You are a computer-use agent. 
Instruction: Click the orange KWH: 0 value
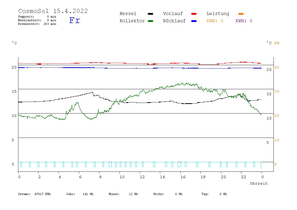[215, 21]
